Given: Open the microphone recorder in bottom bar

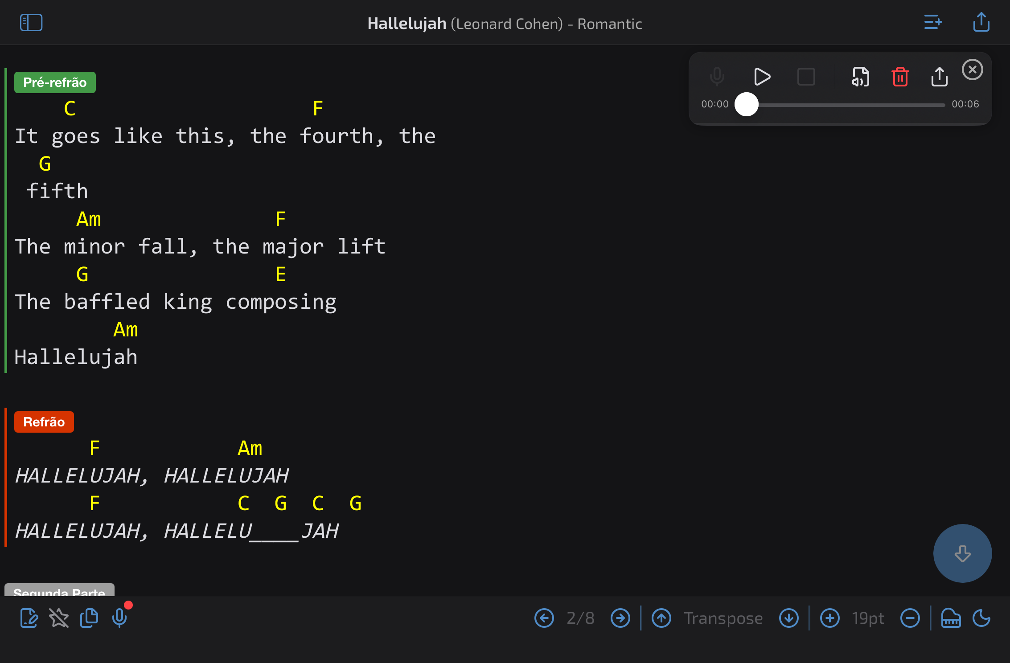Looking at the screenshot, I should point(119,618).
